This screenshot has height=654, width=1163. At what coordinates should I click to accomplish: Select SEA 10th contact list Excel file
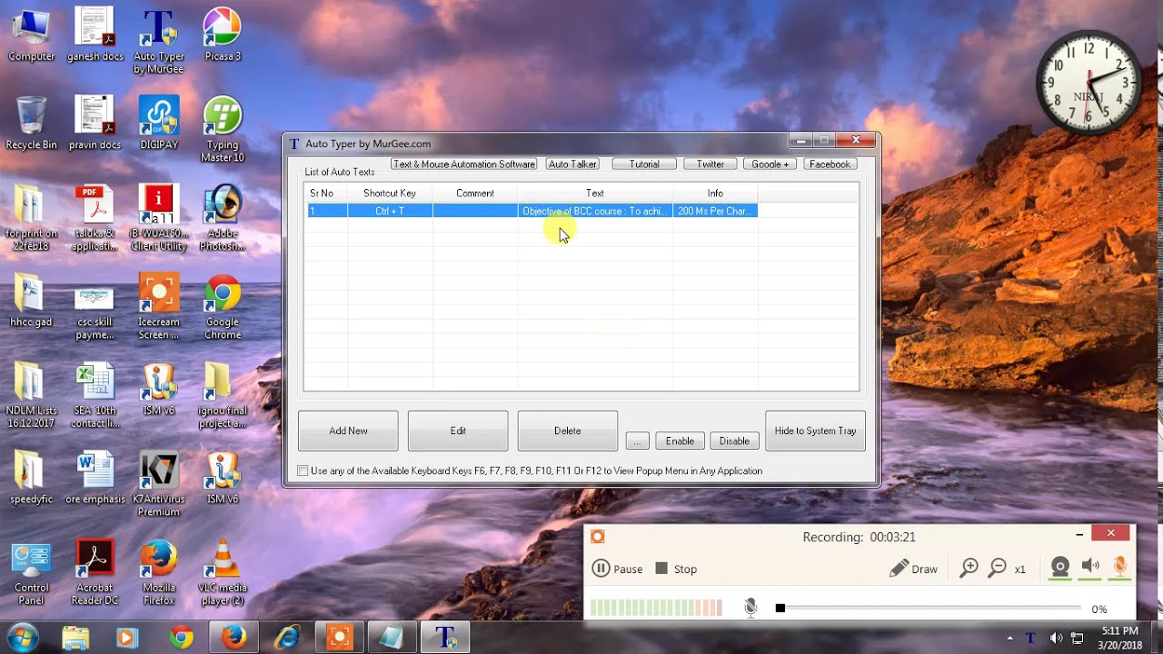[x=95, y=396]
